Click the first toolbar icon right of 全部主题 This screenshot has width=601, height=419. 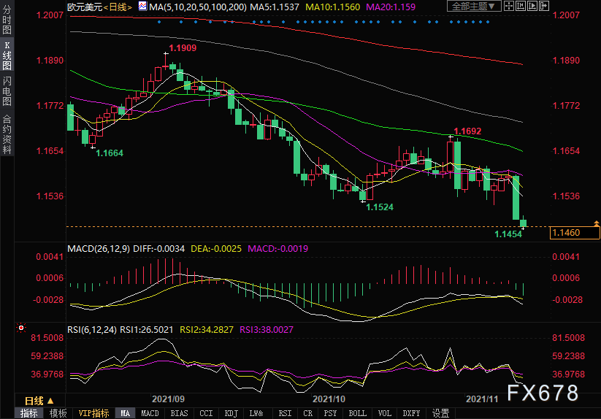508,7
